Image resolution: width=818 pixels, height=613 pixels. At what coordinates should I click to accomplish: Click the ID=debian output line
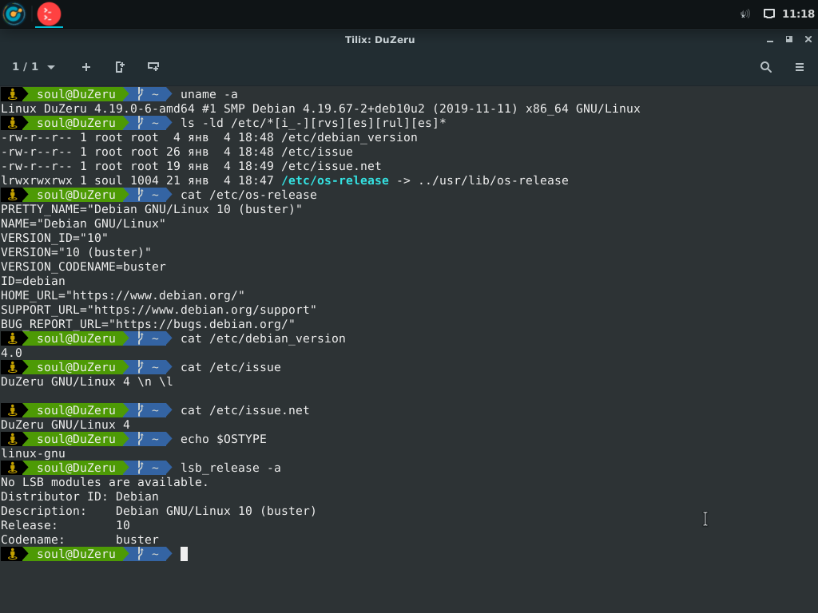coord(33,281)
